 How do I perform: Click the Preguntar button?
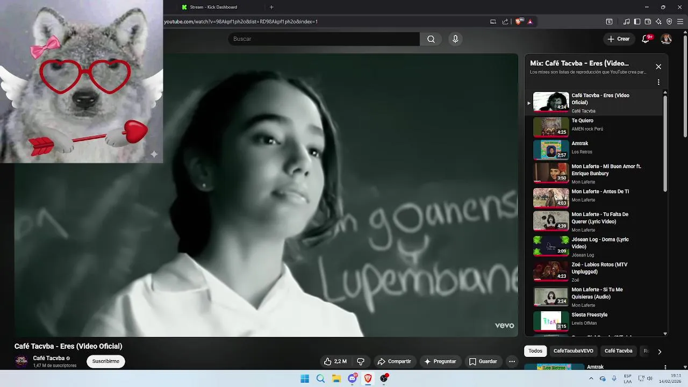pyautogui.click(x=440, y=361)
